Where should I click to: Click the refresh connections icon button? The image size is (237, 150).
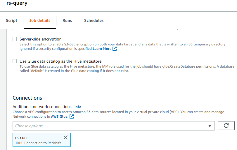coord(226,126)
